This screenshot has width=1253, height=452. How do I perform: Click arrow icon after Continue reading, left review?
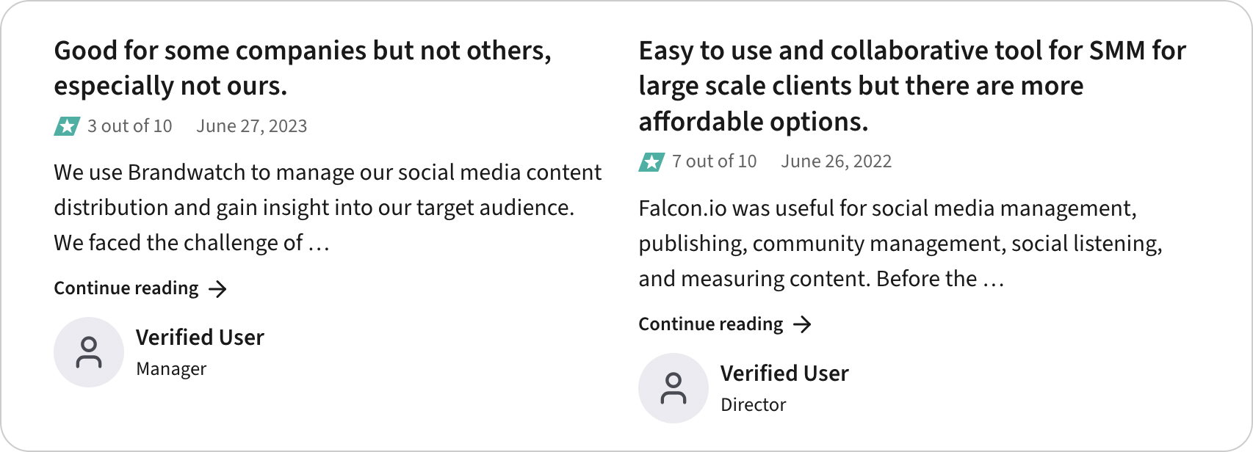217,288
